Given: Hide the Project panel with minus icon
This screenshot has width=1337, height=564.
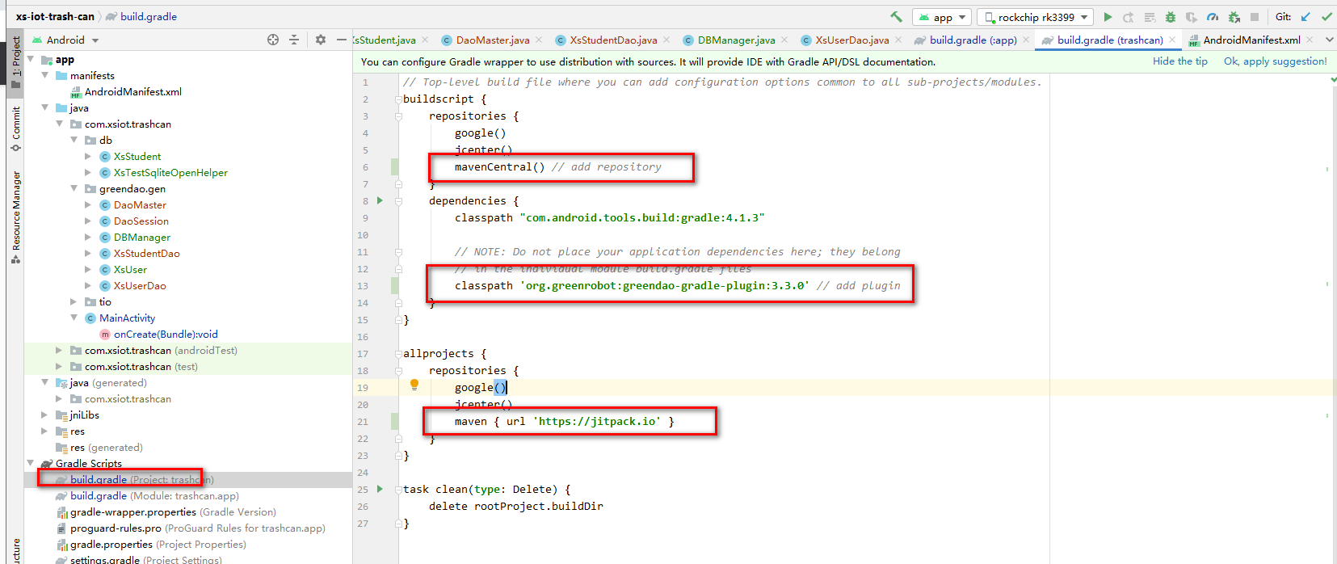Looking at the screenshot, I should tap(342, 40).
